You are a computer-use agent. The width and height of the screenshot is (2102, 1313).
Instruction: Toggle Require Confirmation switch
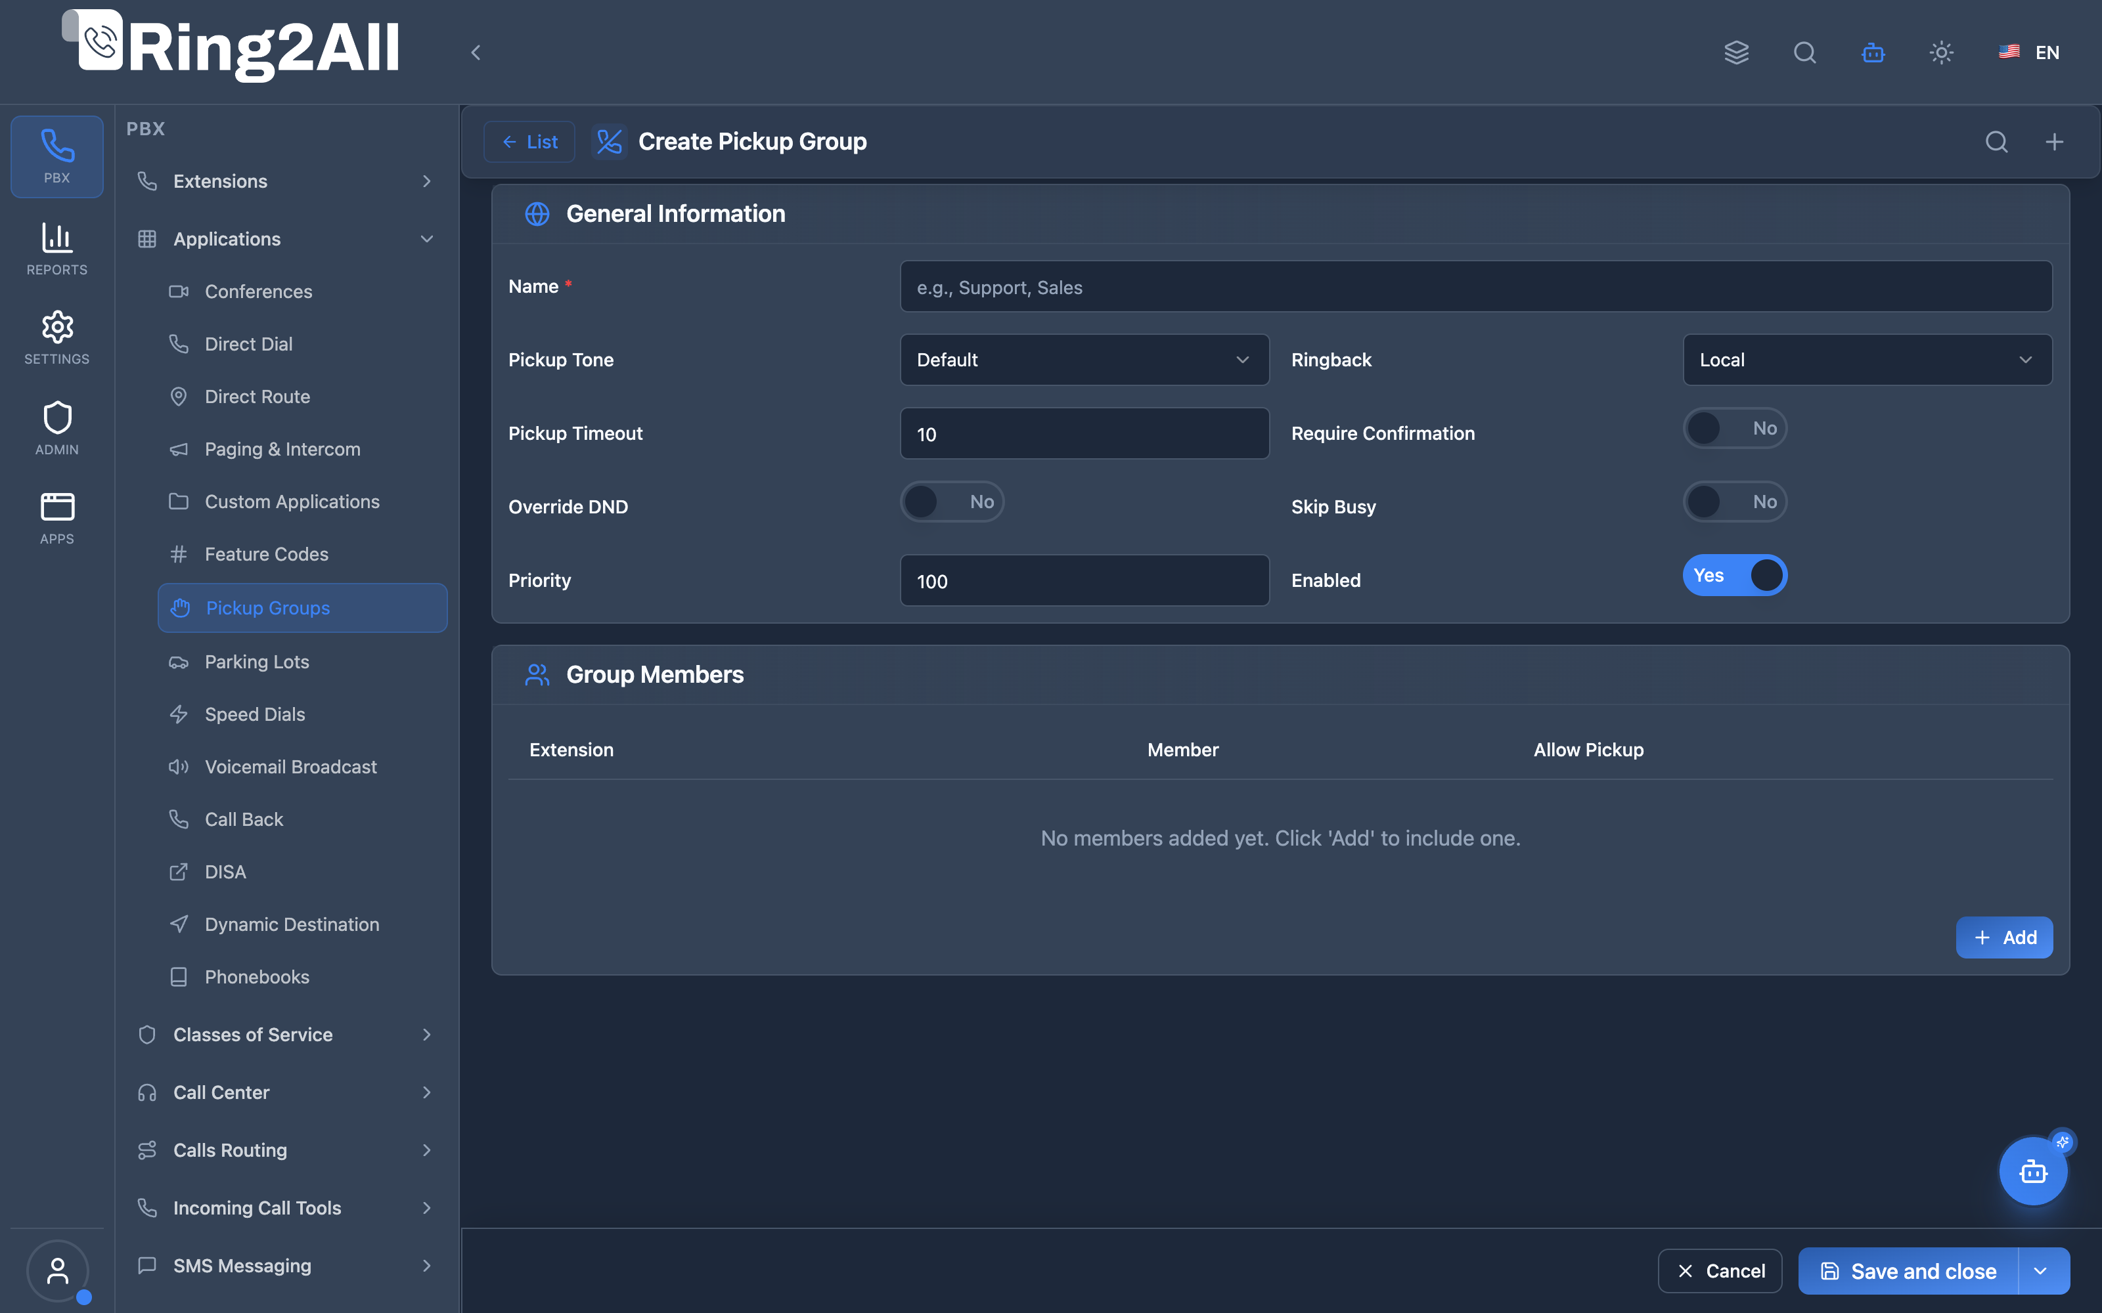coord(1735,428)
